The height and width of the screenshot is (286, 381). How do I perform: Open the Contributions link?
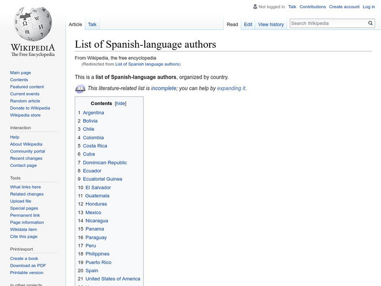click(312, 7)
